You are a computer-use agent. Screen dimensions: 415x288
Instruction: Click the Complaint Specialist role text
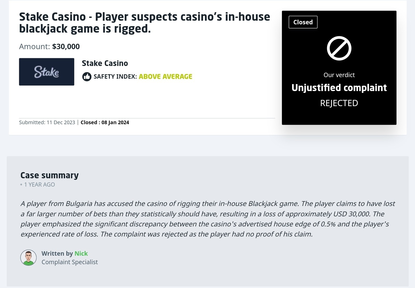(70, 262)
